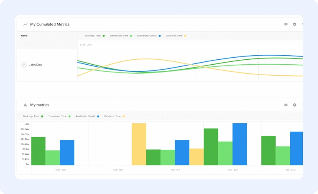The height and width of the screenshot is (194, 318).
Task: Click the Name column header
Action: click(24, 36)
